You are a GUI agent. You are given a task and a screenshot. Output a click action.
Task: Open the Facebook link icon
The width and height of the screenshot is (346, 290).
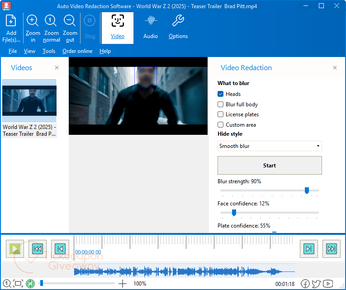(x=305, y=284)
